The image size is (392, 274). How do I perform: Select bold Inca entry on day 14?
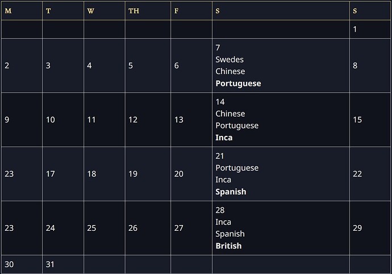[224, 137]
